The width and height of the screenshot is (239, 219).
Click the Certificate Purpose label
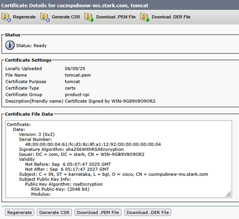click(x=26, y=82)
